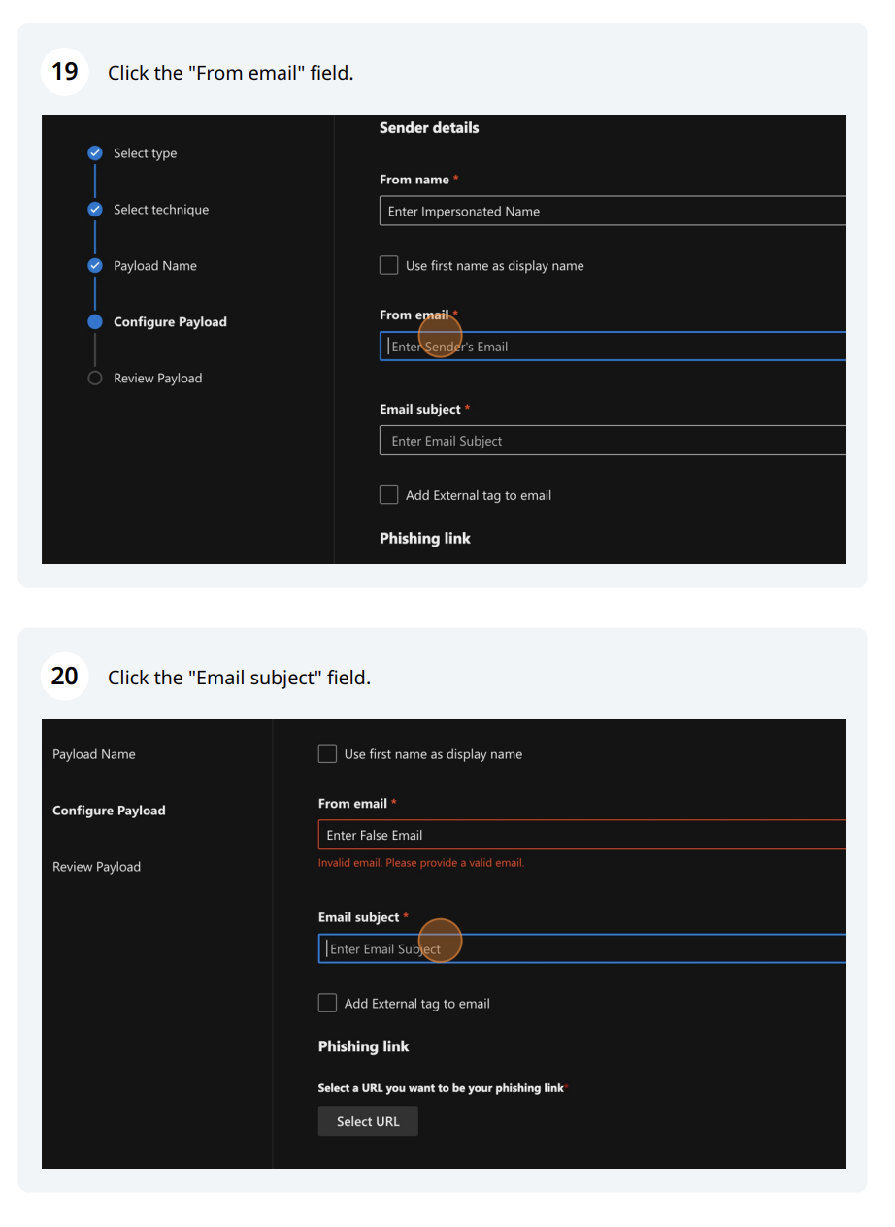
Task: Toggle first checkbox Use first name as display name
Action: pyautogui.click(x=389, y=265)
